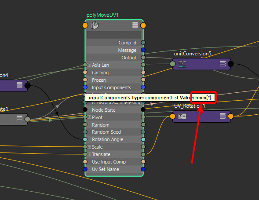Toggle view mode on the purple node ending in on4
The image size is (259, 200).
19,85
